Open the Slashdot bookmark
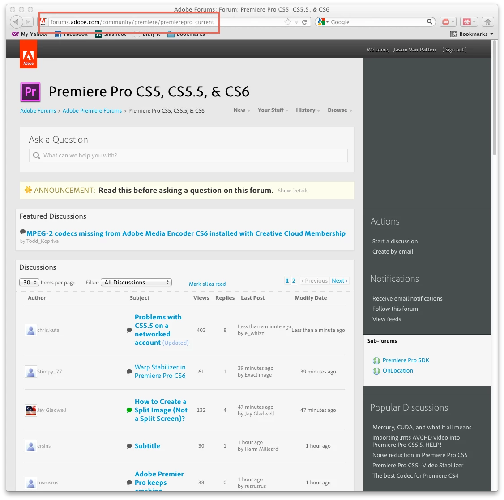Screen dimensions: 504x500 point(111,34)
